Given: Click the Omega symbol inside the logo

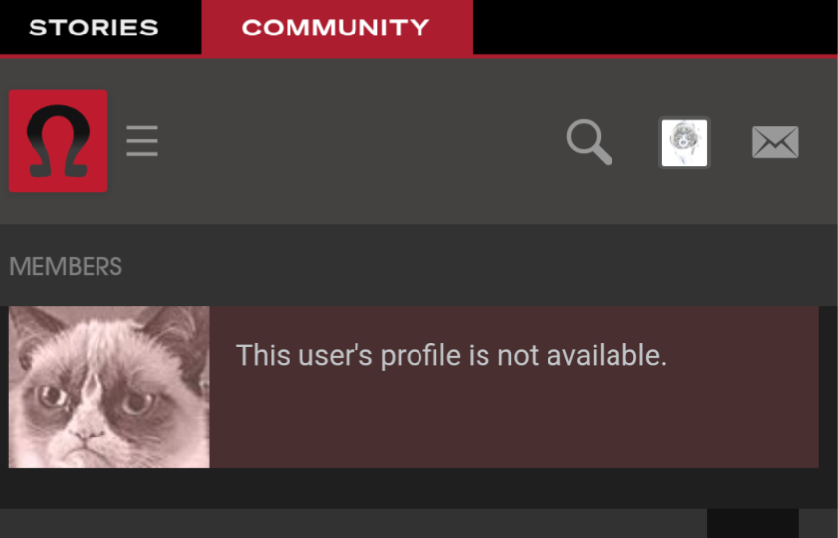Looking at the screenshot, I should (58, 141).
